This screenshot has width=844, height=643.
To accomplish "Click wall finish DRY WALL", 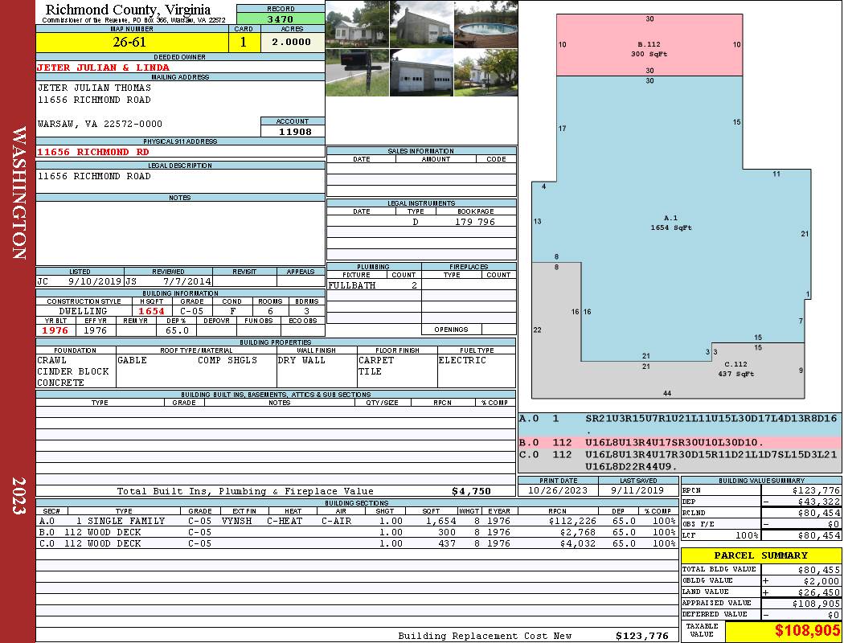I will tap(301, 360).
